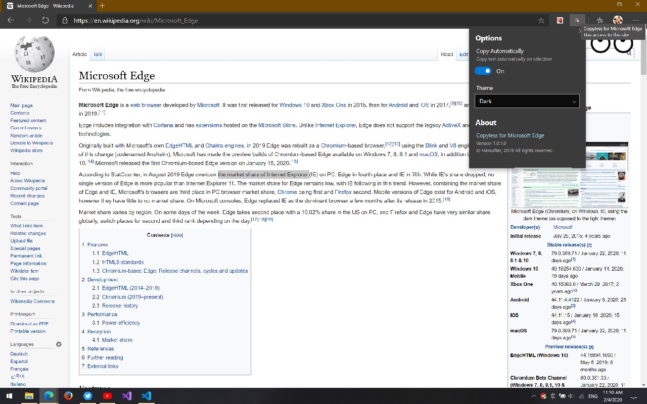The image size is (647, 404).
Task: Open the Favorites list icon
Action: [x=599, y=20]
